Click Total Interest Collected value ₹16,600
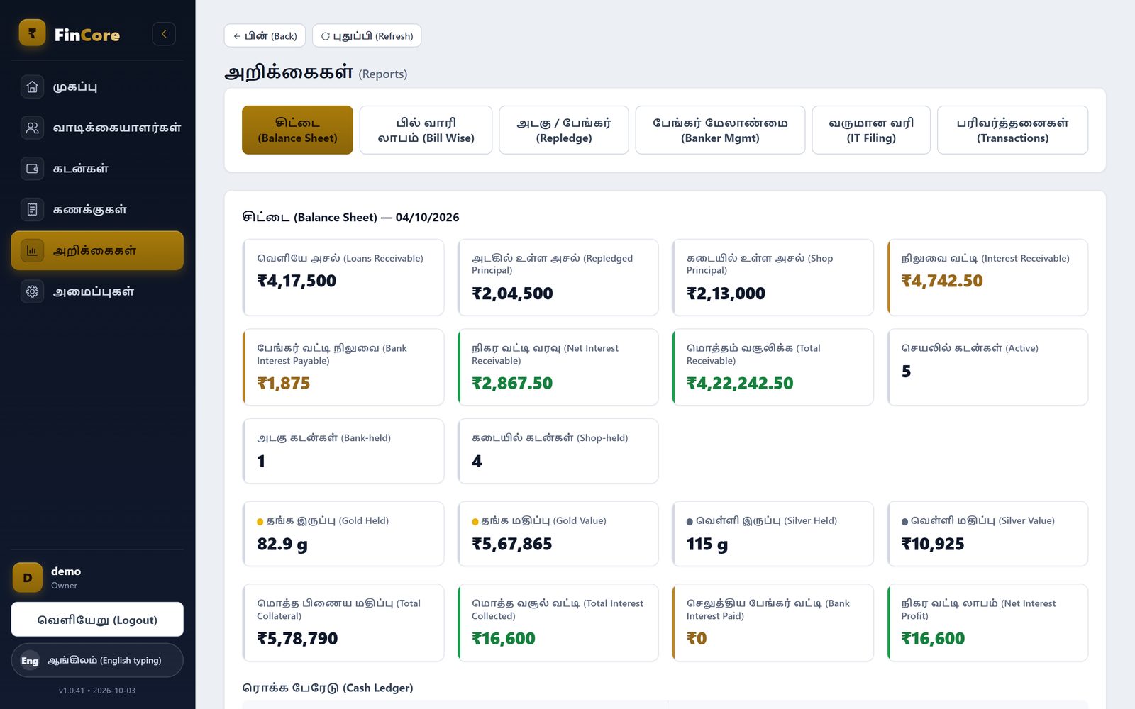1135x709 pixels. 504,639
